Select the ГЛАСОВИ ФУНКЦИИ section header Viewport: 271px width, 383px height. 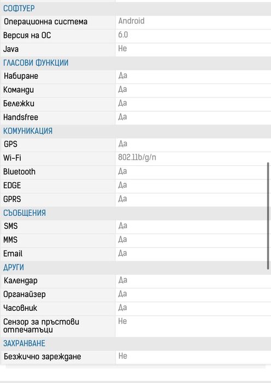coord(36,63)
